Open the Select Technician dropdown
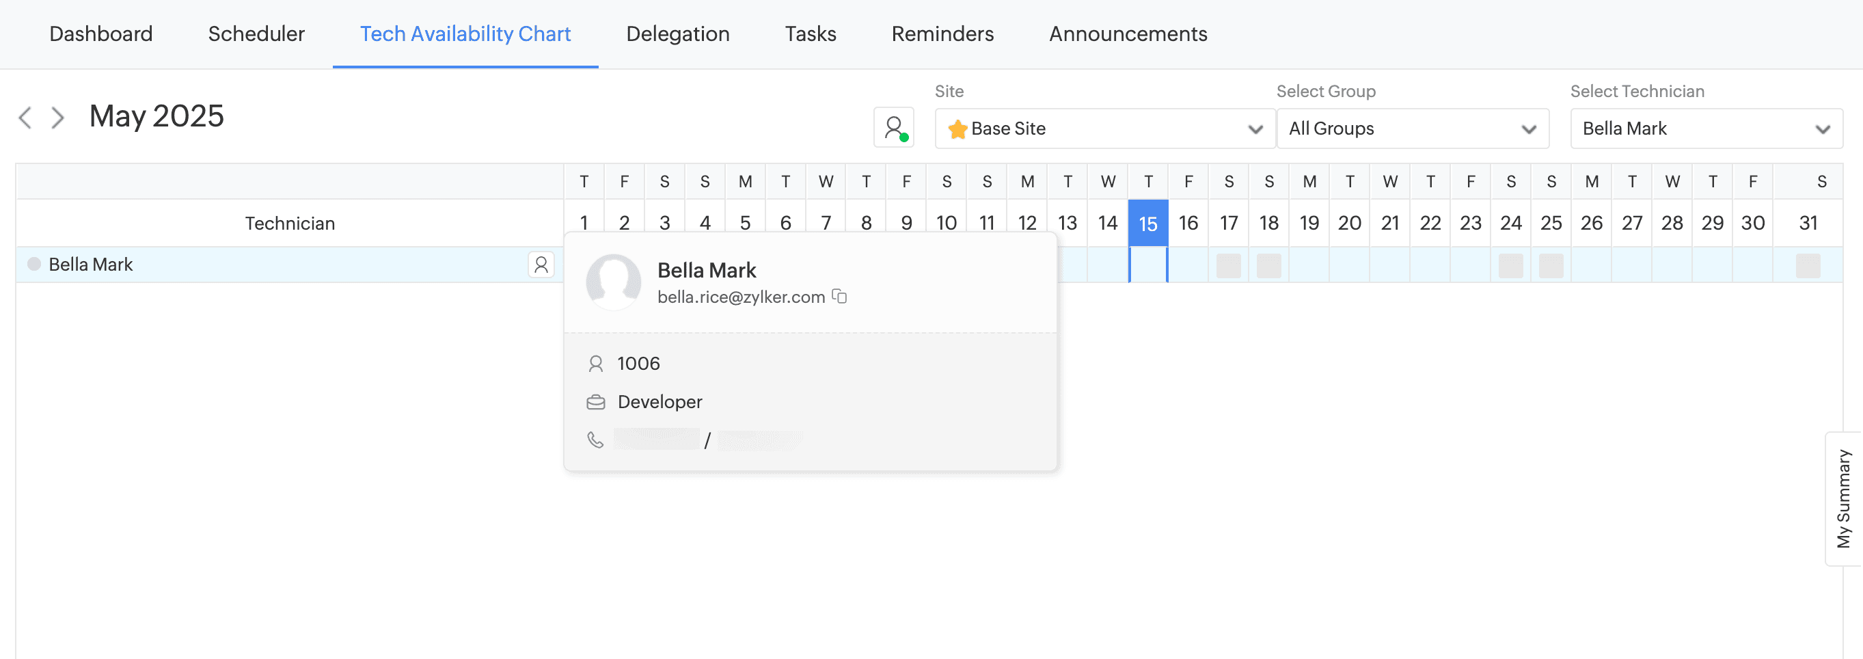The image size is (1863, 659). click(1706, 129)
